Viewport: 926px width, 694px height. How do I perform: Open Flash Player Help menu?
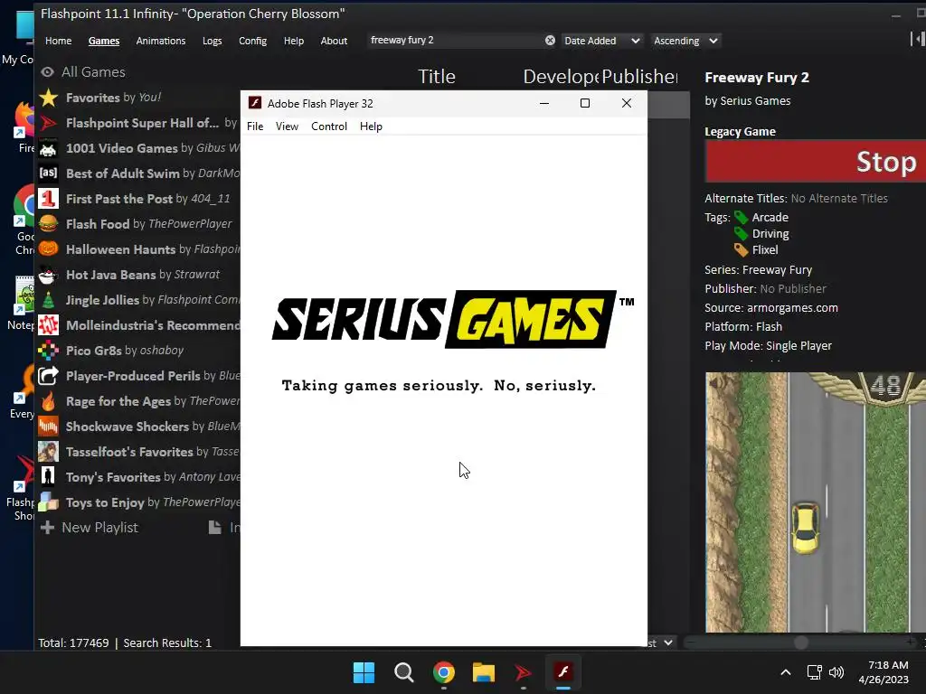[371, 127]
